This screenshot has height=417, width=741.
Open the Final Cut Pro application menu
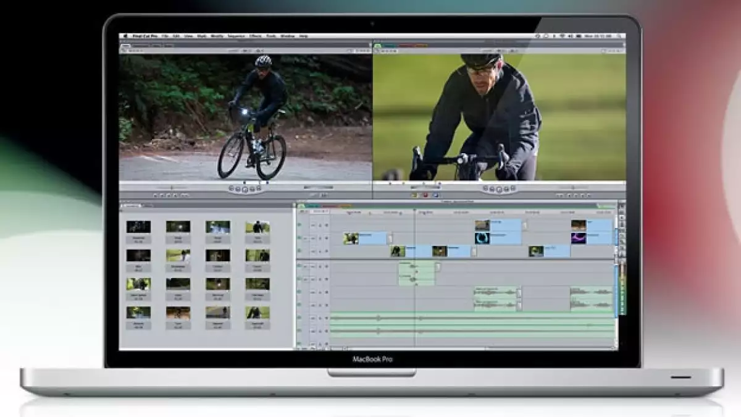tap(143, 36)
